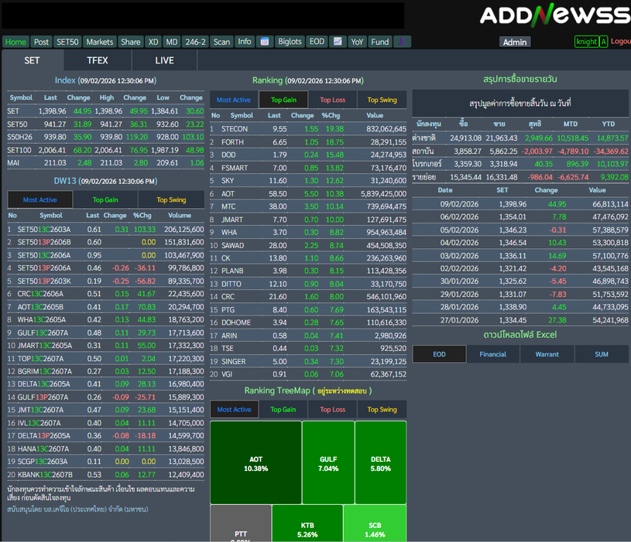
Task: Open the SET50 toolbar item
Action: pos(67,42)
